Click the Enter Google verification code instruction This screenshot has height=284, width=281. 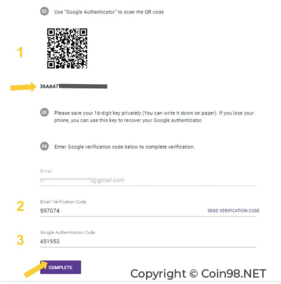(x=124, y=147)
